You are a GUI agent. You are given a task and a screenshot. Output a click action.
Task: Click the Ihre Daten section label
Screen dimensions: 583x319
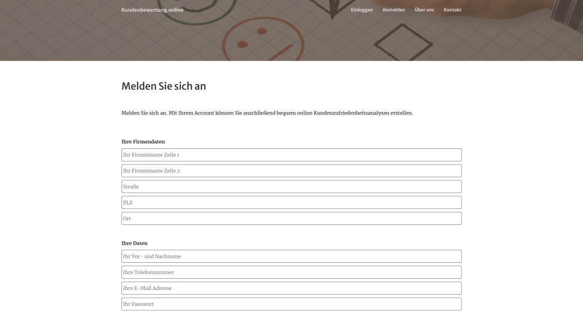tap(135, 243)
